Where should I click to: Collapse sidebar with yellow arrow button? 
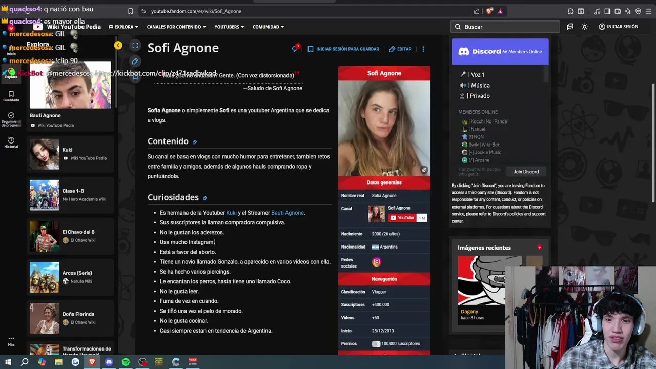[x=118, y=46]
